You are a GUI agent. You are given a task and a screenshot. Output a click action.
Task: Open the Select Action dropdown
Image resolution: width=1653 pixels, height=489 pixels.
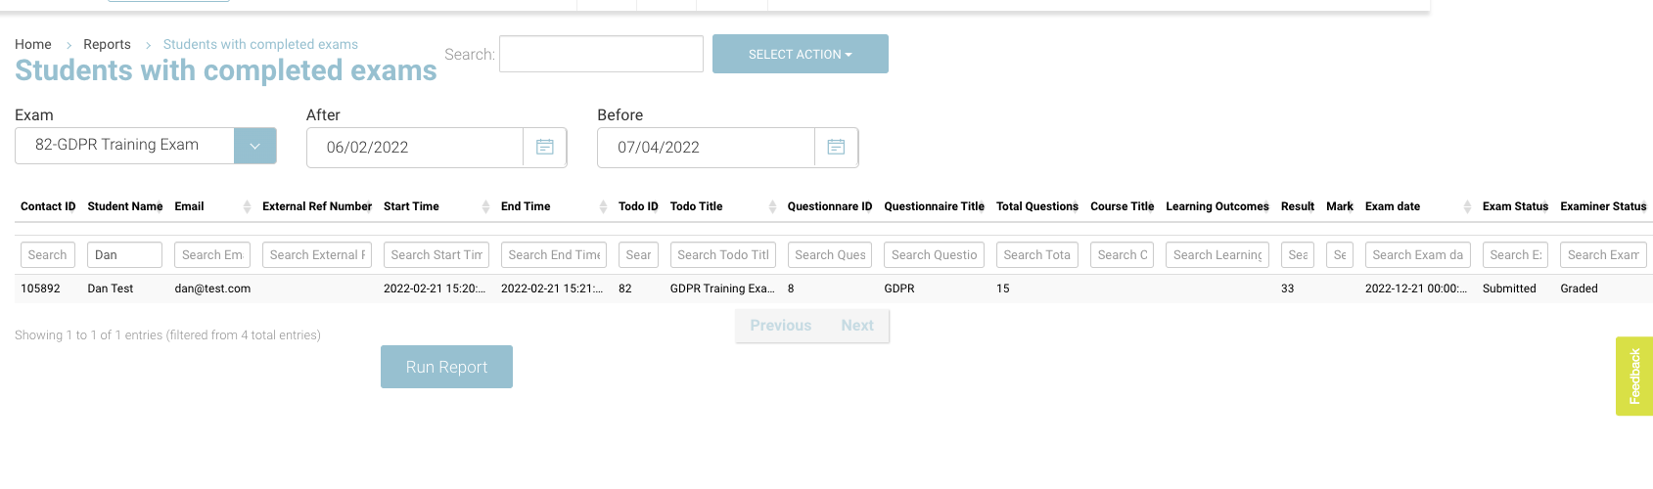(x=800, y=54)
